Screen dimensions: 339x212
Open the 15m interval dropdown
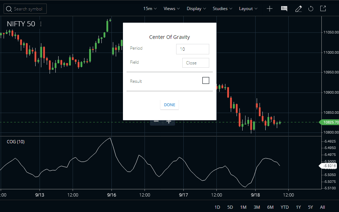click(x=150, y=9)
